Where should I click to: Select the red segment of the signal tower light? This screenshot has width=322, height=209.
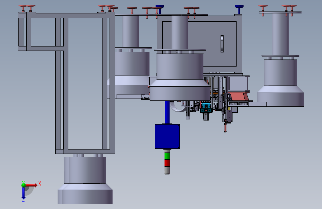pyautogui.click(x=167, y=163)
